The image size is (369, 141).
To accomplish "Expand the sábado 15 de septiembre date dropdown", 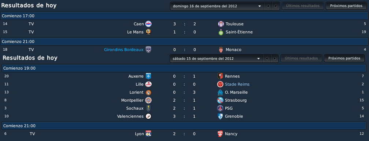I will point(217,58).
